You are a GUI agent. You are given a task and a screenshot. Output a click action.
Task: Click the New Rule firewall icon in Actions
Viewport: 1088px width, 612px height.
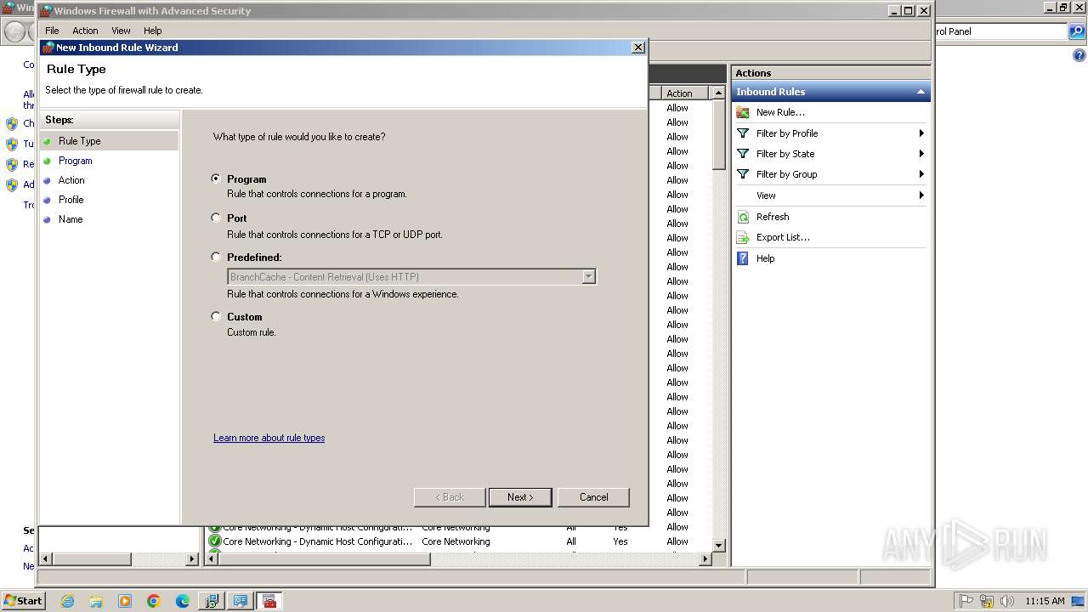tap(743, 112)
